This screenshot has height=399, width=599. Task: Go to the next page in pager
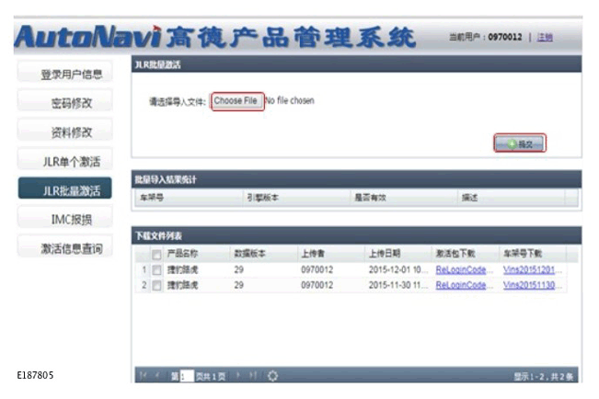(238, 376)
